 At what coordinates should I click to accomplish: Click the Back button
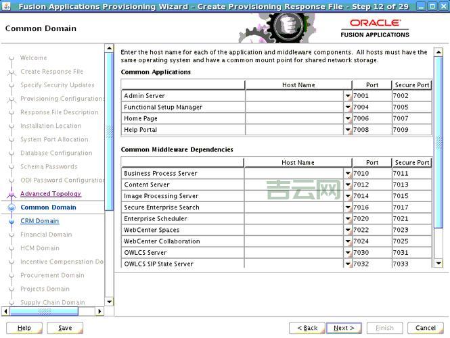coord(307,328)
